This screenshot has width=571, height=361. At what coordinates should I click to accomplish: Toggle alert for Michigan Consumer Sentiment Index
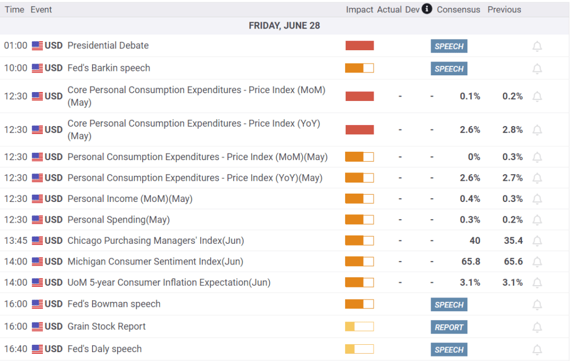pyautogui.click(x=537, y=262)
